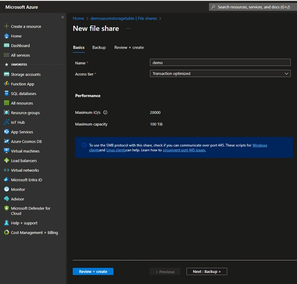The image size is (297, 284).
Task: Select the Basics tab
Action: (x=78, y=47)
